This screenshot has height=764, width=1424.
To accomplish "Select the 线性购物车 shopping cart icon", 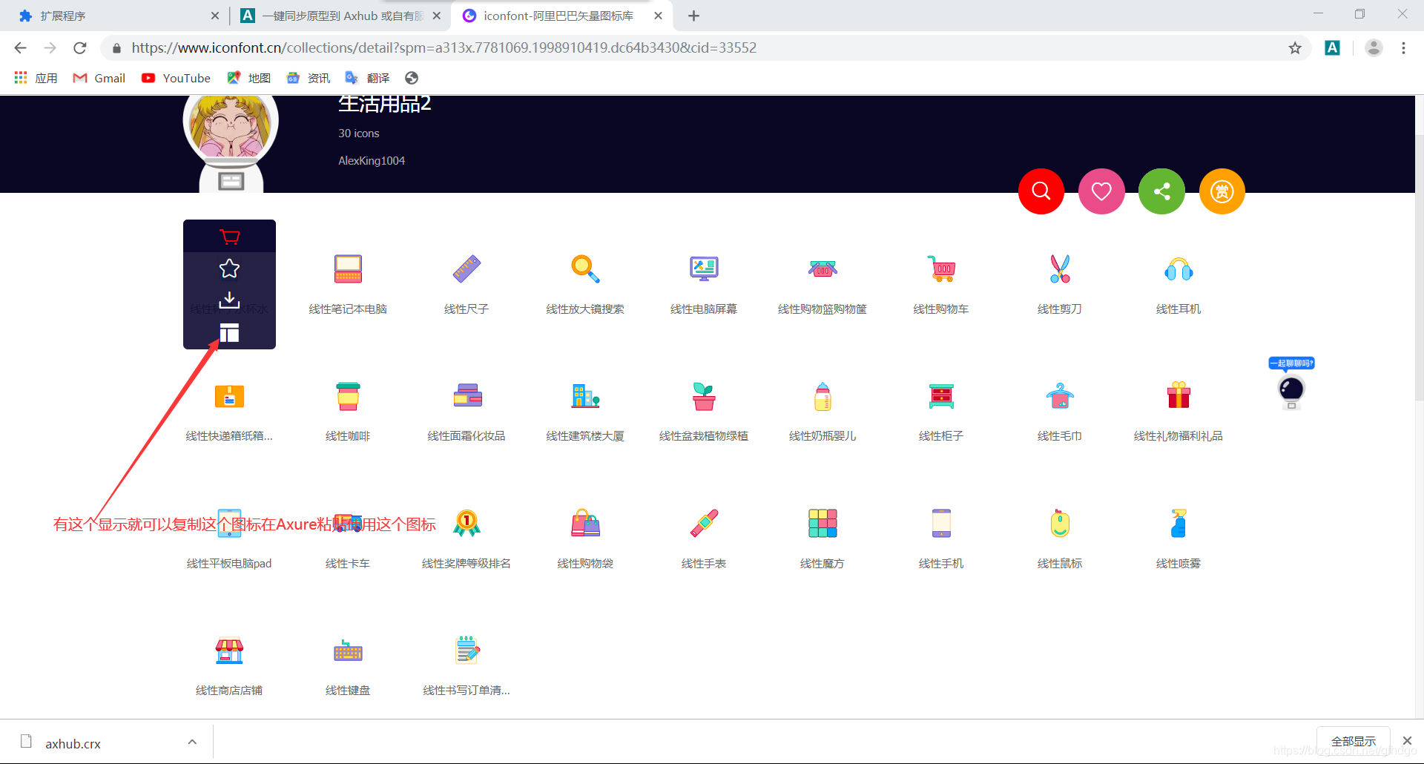I will [x=941, y=269].
